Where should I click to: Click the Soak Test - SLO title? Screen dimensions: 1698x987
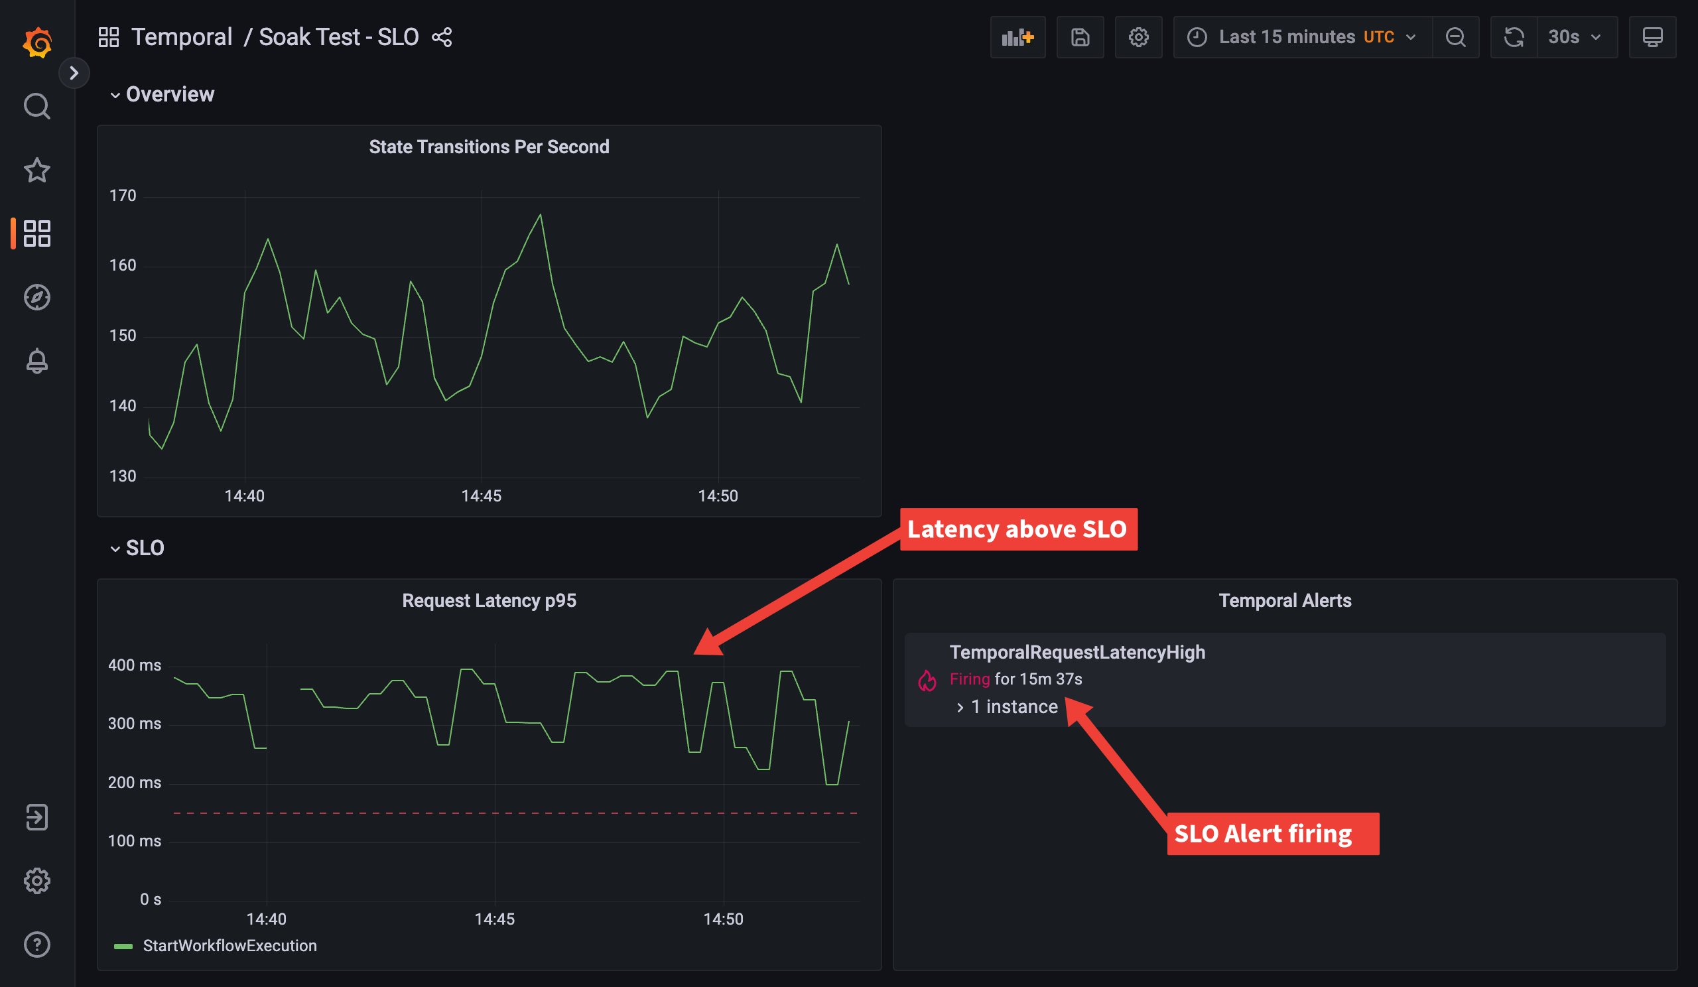click(x=339, y=37)
